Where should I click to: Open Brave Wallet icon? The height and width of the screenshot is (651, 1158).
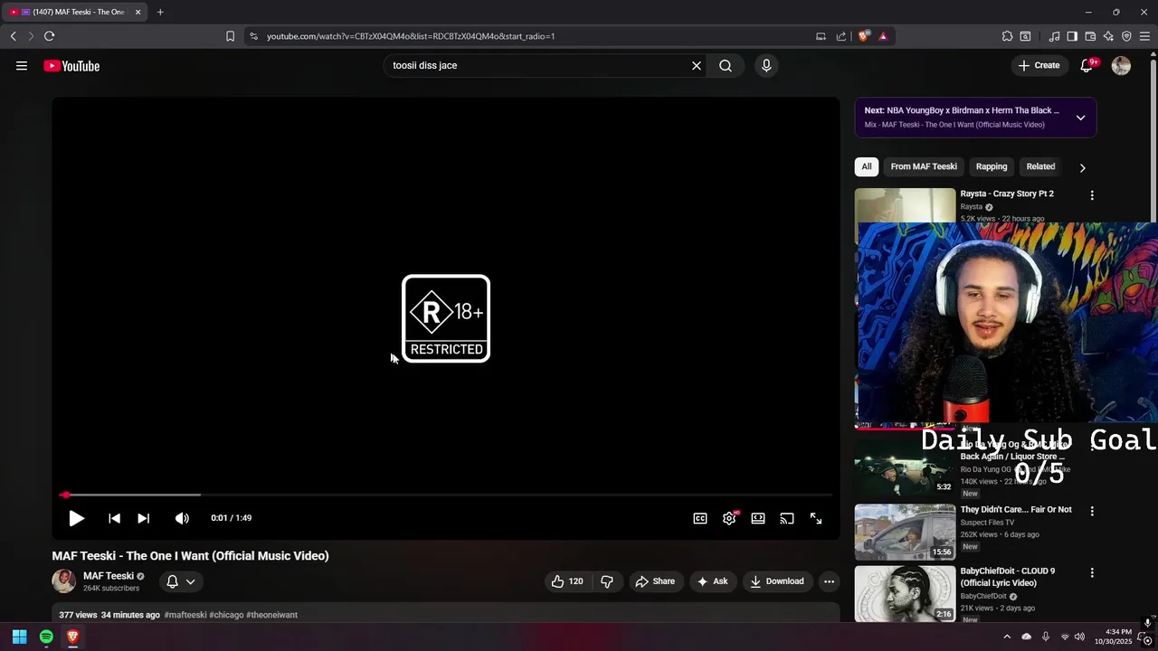point(1090,36)
